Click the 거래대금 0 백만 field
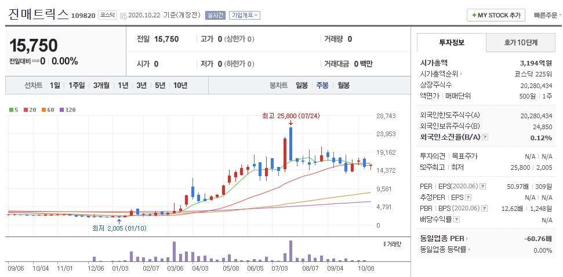Image resolution: width=563 pixels, height=277 pixels. click(348, 64)
